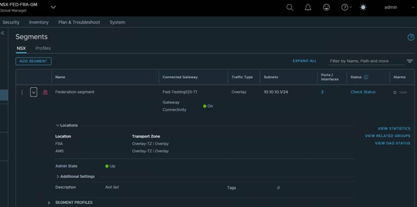Collapse sidebar with double-chevron icon

click(x=3, y=33)
